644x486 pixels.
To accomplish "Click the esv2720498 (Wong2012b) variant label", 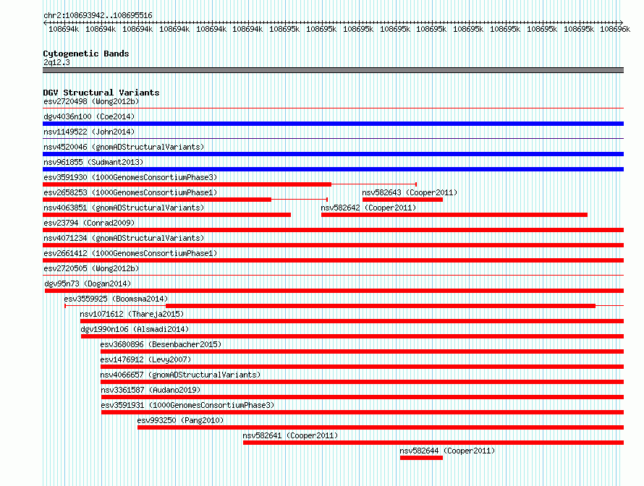I will coord(91,101).
